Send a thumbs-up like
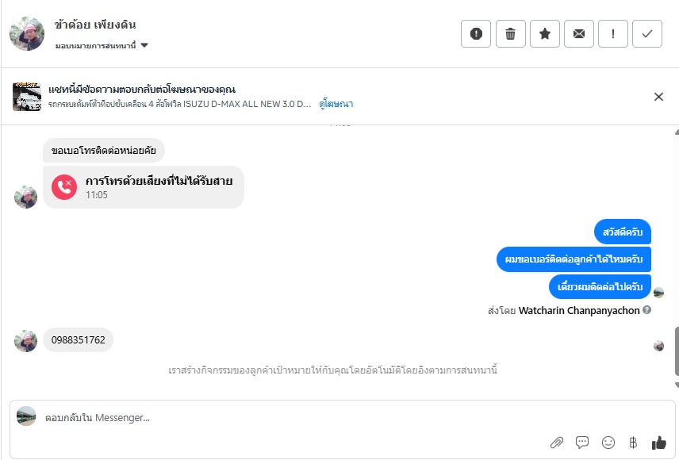 point(658,443)
